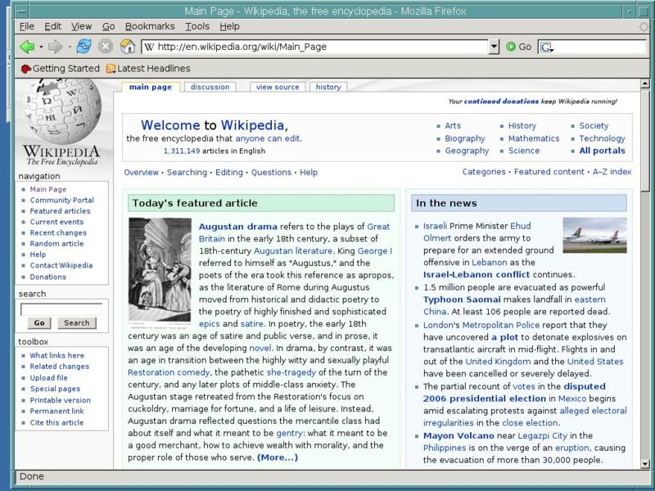The image size is (655, 491).
Task: Open the Latest Headlines feed bookmark
Action: click(148, 69)
